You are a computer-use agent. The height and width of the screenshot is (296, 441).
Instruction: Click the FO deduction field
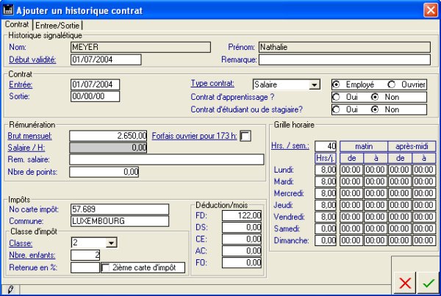(x=242, y=263)
